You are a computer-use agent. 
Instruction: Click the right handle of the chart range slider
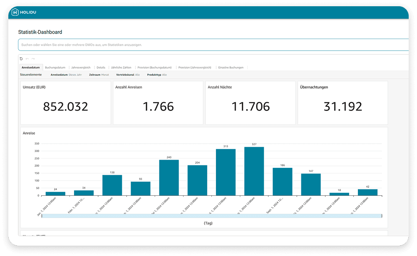[382, 216]
